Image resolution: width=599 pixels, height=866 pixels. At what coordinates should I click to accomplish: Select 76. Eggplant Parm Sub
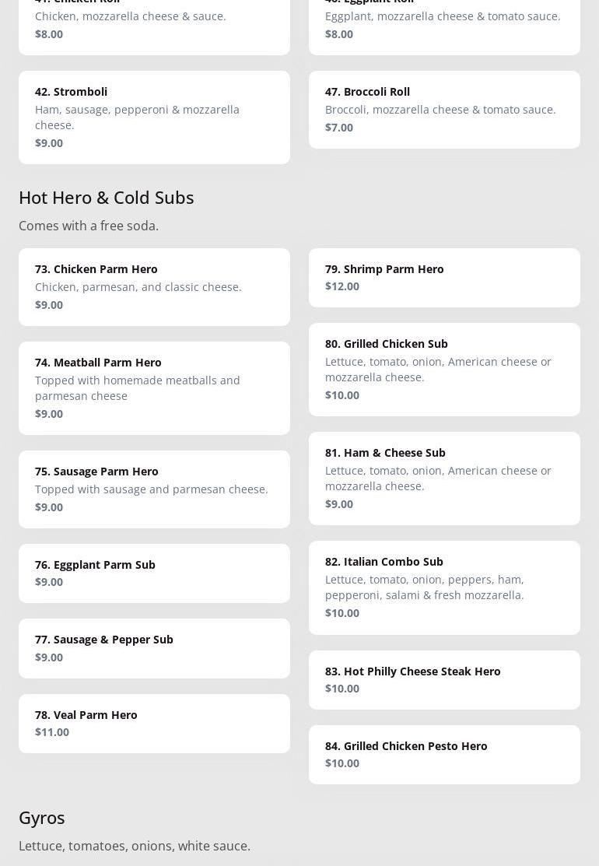(154, 573)
